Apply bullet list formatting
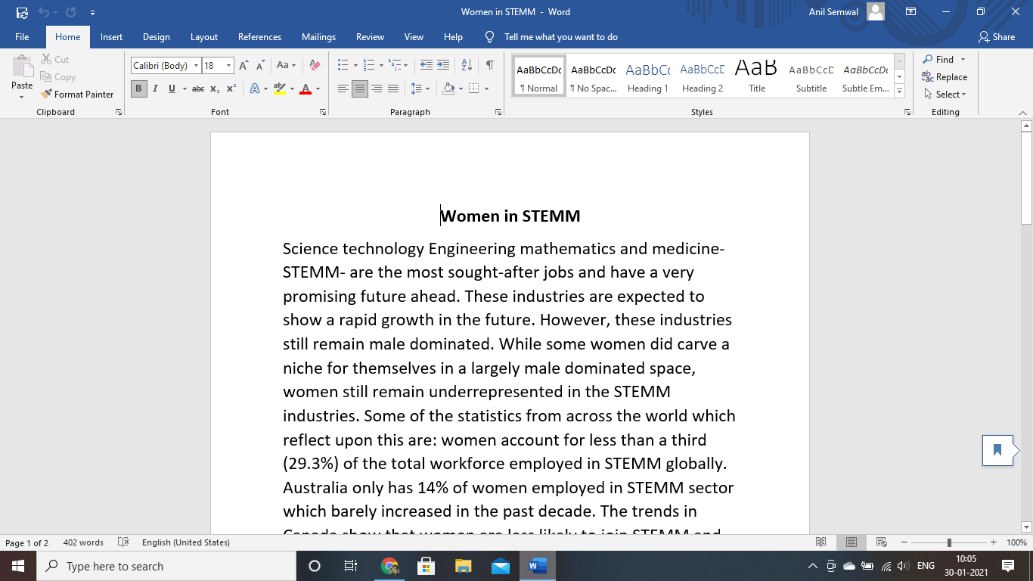1033x581 pixels. tap(343, 66)
